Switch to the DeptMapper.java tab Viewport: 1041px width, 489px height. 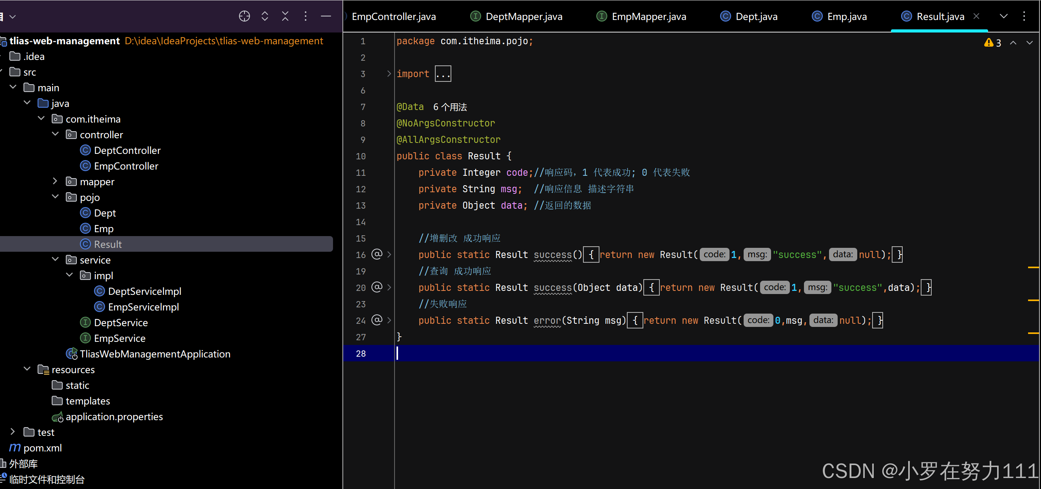click(524, 16)
